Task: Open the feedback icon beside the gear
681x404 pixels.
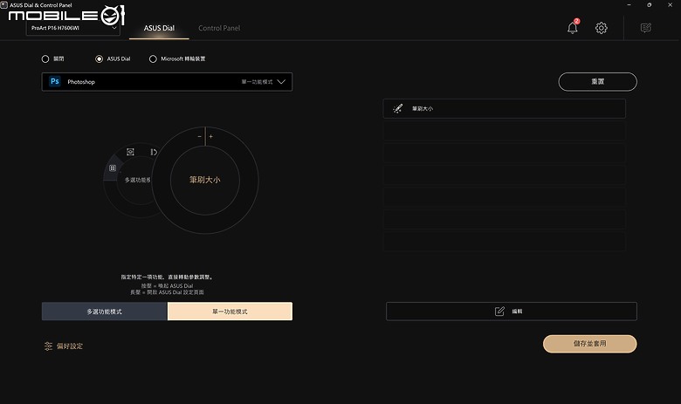Action: tap(646, 28)
